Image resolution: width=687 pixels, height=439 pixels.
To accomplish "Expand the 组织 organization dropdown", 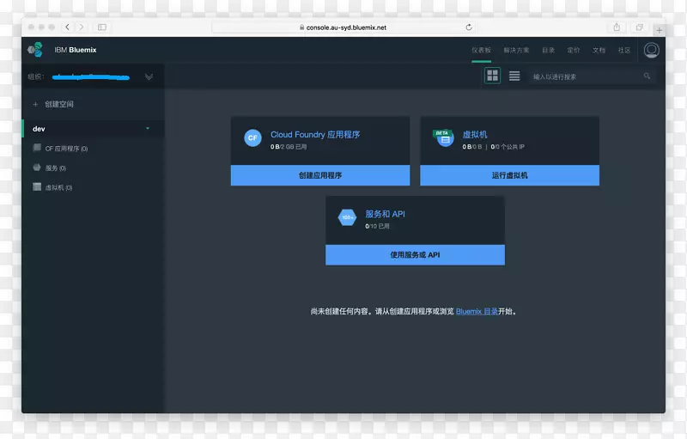I will click(x=149, y=76).
